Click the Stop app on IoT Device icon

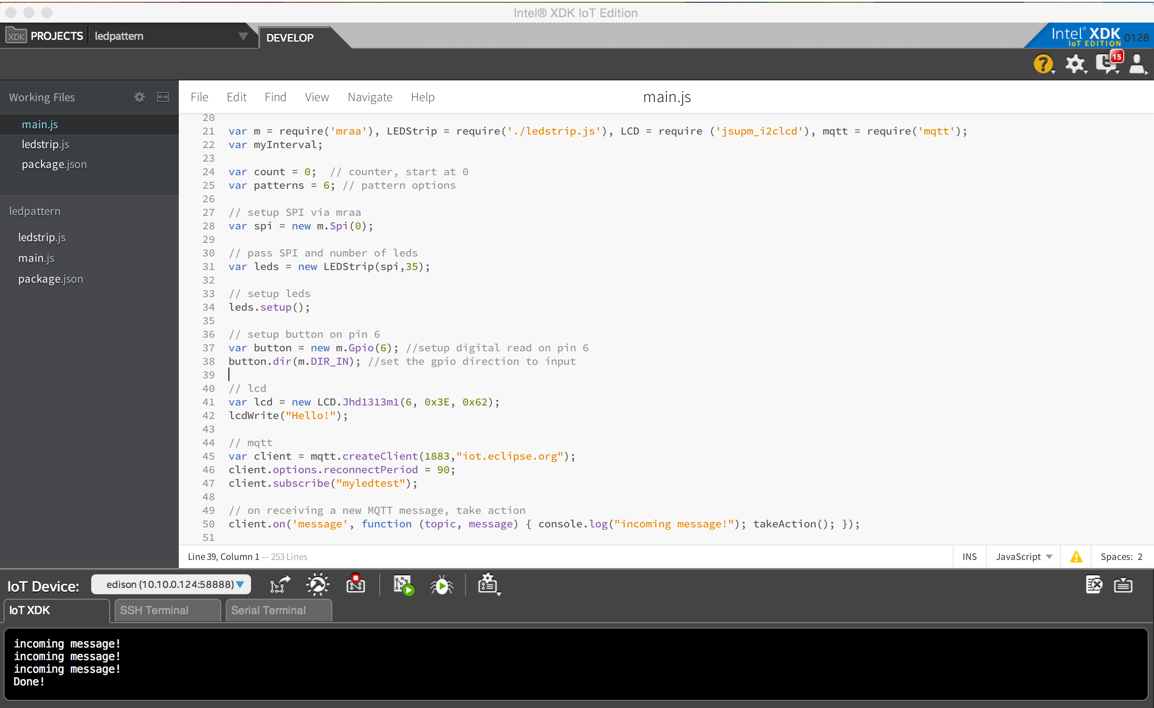coord(356,585)
